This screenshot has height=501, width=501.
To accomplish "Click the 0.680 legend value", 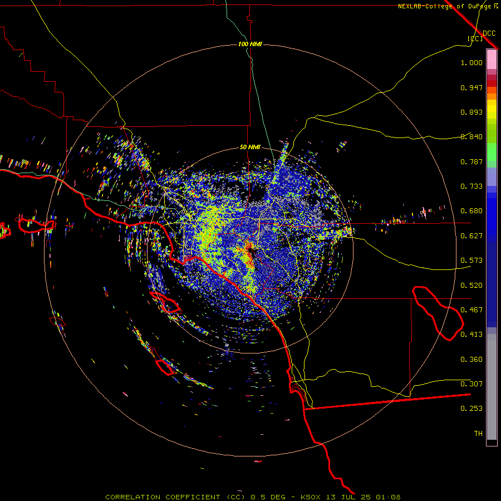I will click(x=471, y=211).
